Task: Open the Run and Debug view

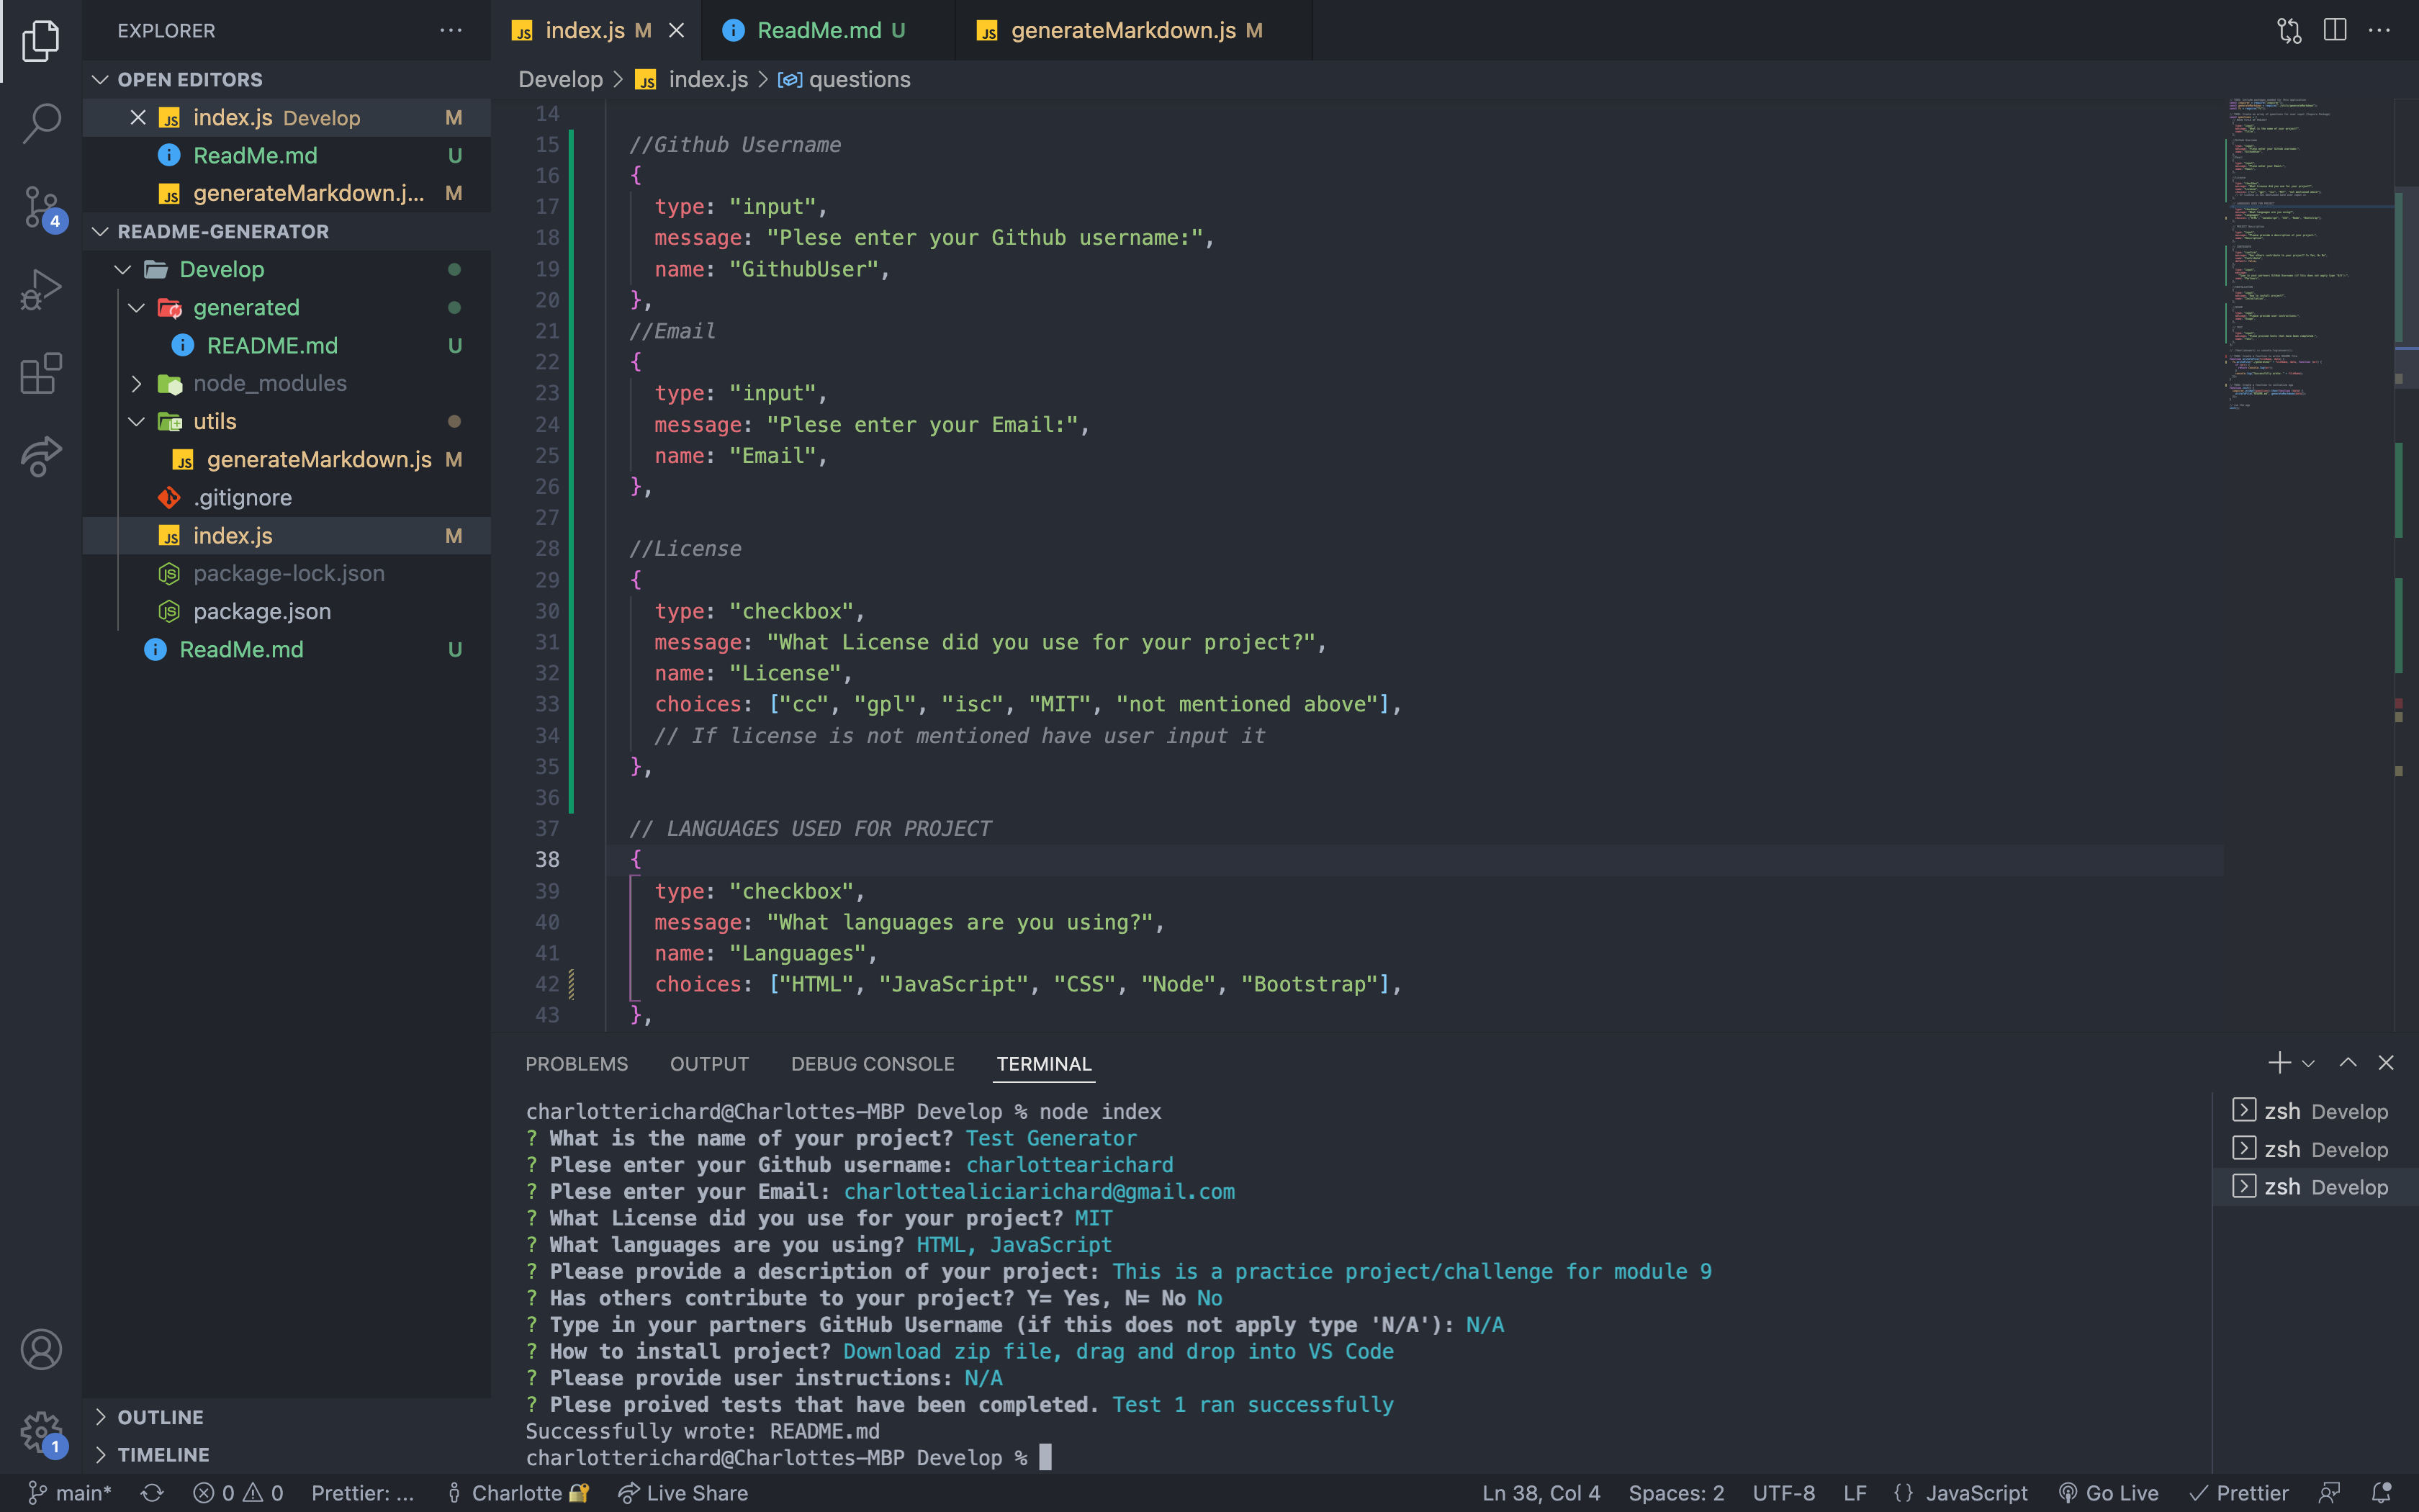Action: [41, 290]
